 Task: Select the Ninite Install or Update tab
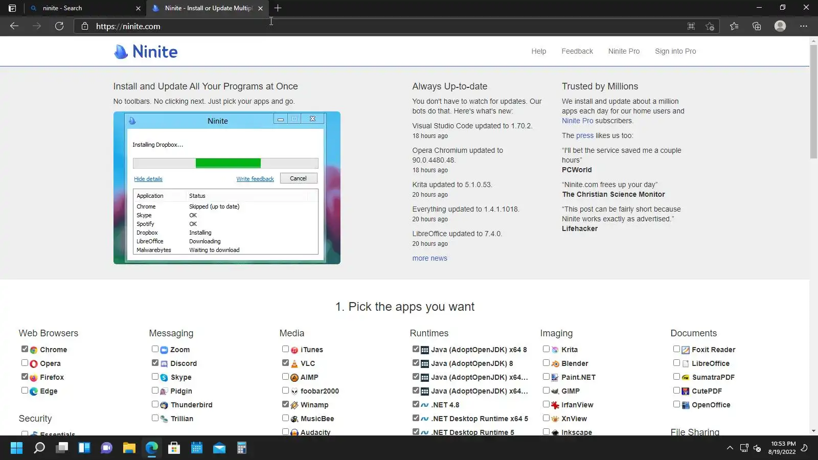(209, 8)
